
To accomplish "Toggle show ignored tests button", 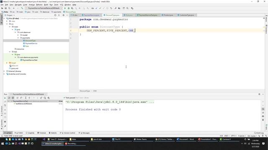I will coord(13,98).
